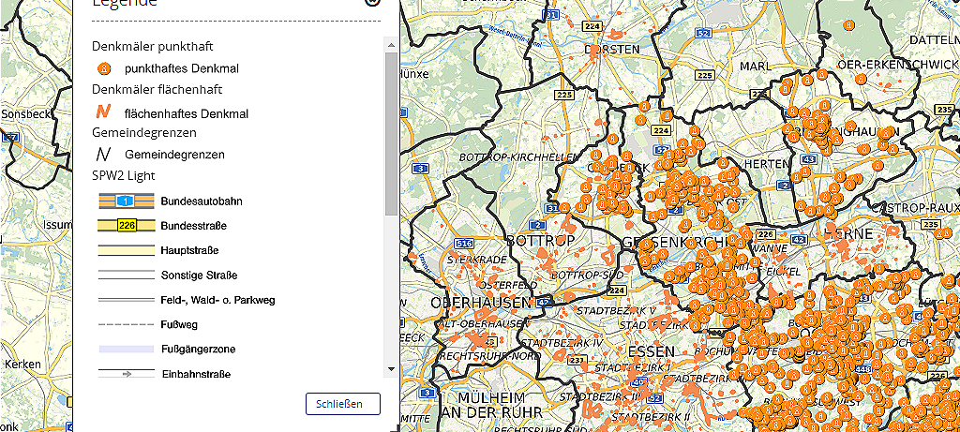This screenshot has width=960, height=432.
Task: Click the Hauptstraße legend symbol
Action: 127,250
